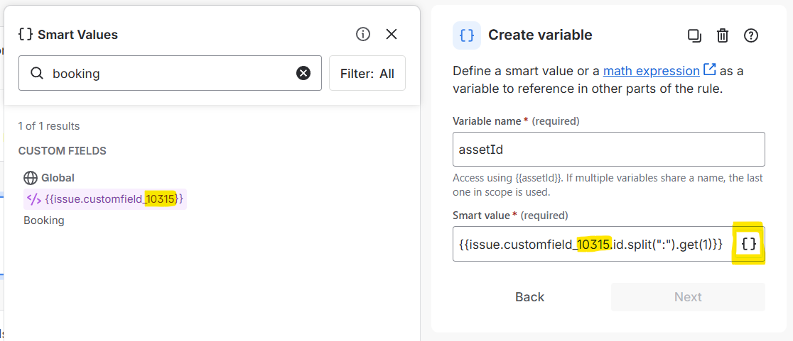Click the Variable name field with assetId
The width and height of the screenshot is (793, 341).
coord(608,150)
